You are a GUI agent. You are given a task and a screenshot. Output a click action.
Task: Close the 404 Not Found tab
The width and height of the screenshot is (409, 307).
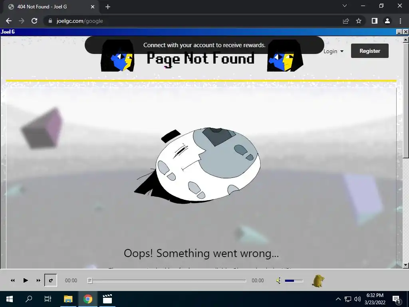coord(93,7)
